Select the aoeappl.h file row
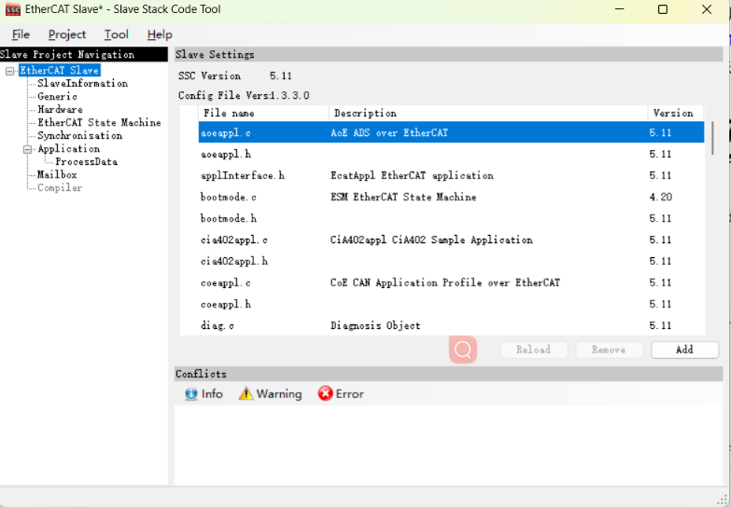This screenshot has height=507, width=731. point(451,154)
